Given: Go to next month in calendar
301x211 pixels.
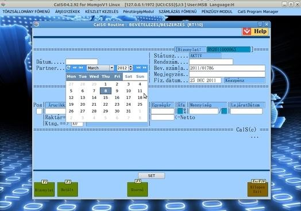Looking at the screenshot, I should coord(138,68).
